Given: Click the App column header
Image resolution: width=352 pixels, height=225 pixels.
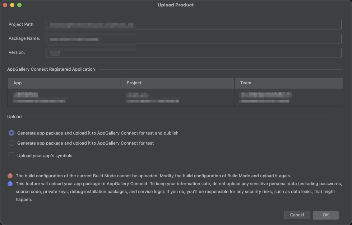Looking at the screenshot, I should coord(64,83).
